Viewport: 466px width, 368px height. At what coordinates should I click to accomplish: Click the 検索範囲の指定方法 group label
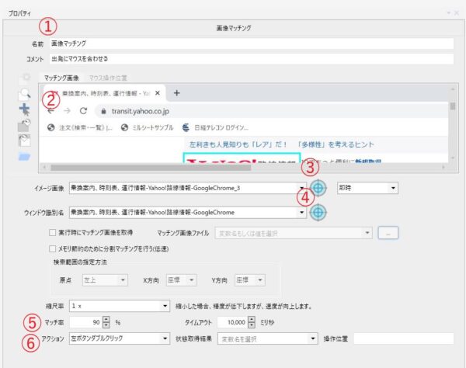[80, 262]
